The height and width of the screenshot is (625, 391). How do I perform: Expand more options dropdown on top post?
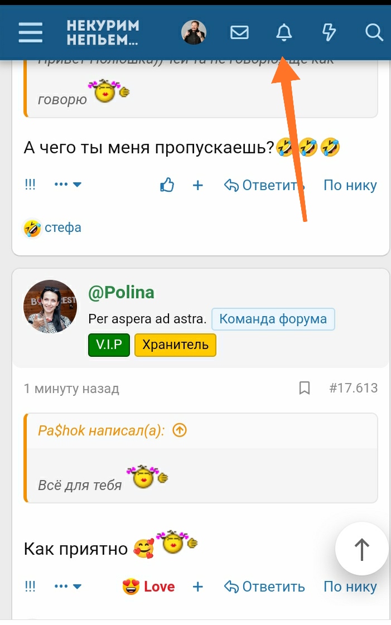(x=68, y=185)
